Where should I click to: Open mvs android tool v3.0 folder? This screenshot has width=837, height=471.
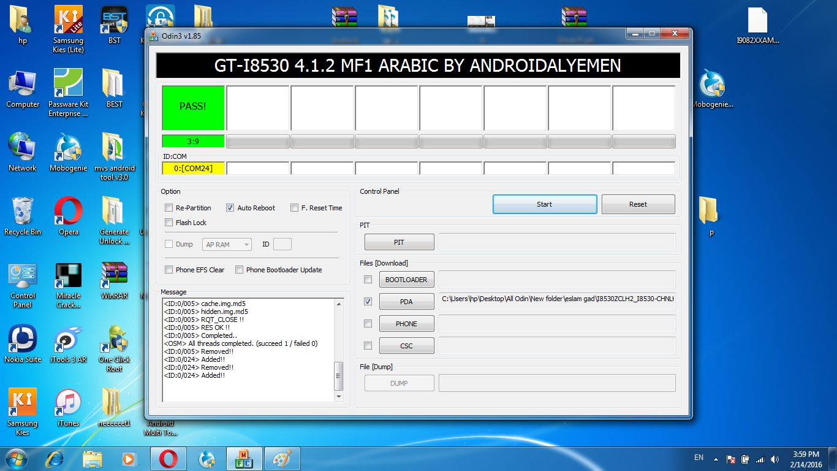pos(114,157)
